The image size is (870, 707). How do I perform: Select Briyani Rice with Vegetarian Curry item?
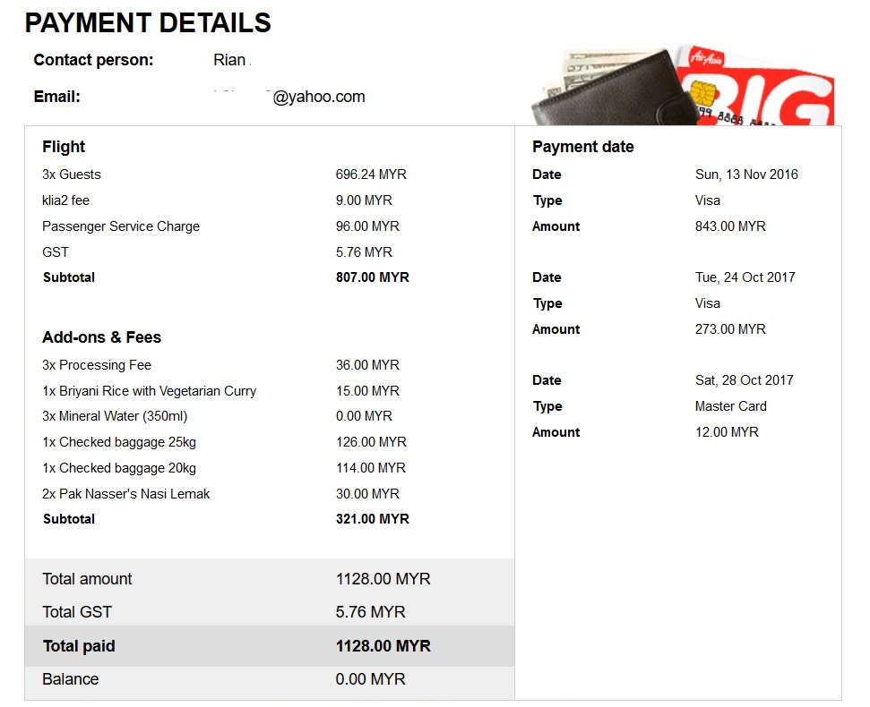point(149,391)
